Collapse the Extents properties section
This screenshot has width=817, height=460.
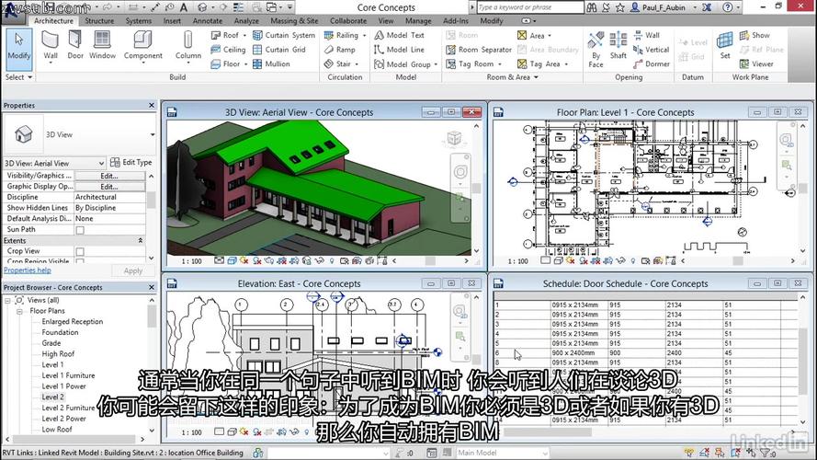tap(141, 240)
